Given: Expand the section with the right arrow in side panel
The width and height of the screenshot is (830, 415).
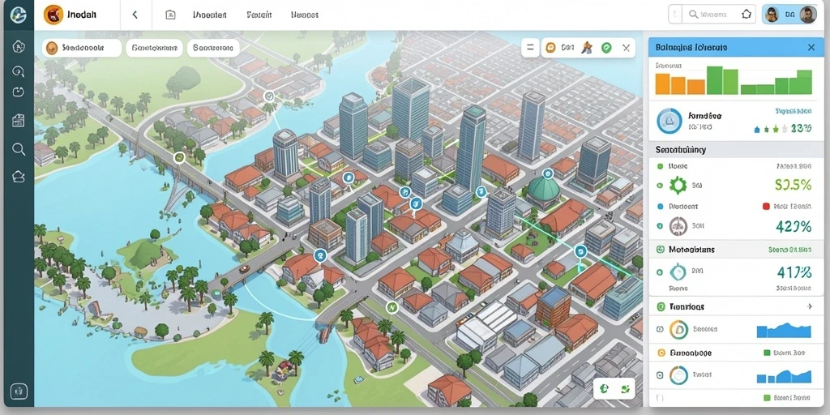Looking at the screenshot, I should point(810,306).
